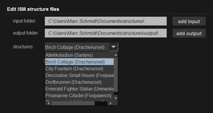This screenshot has width=213, height=113.
Task: Select Prismarine Citadel (Firepawnch) option
Action: (79, 95)
